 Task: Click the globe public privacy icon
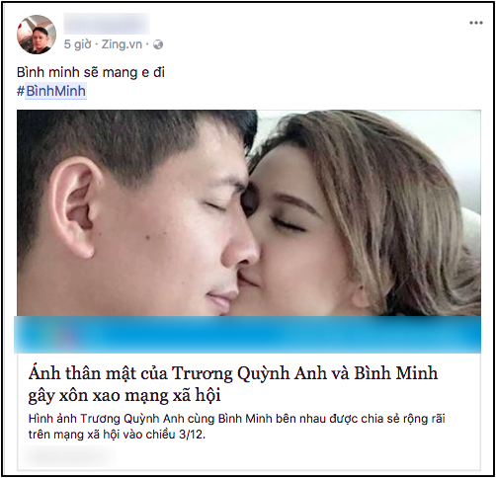pos(158,44)
